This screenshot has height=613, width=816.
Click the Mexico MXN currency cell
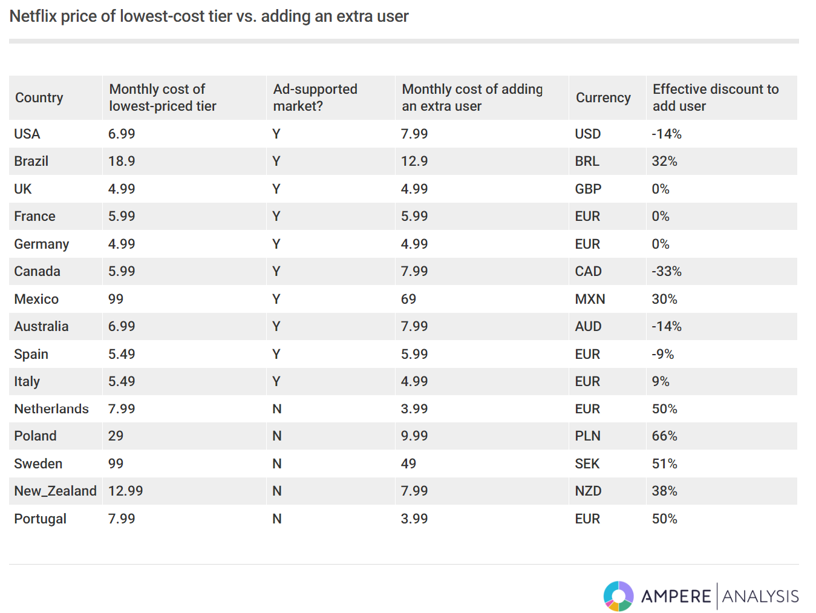[590, 299]
